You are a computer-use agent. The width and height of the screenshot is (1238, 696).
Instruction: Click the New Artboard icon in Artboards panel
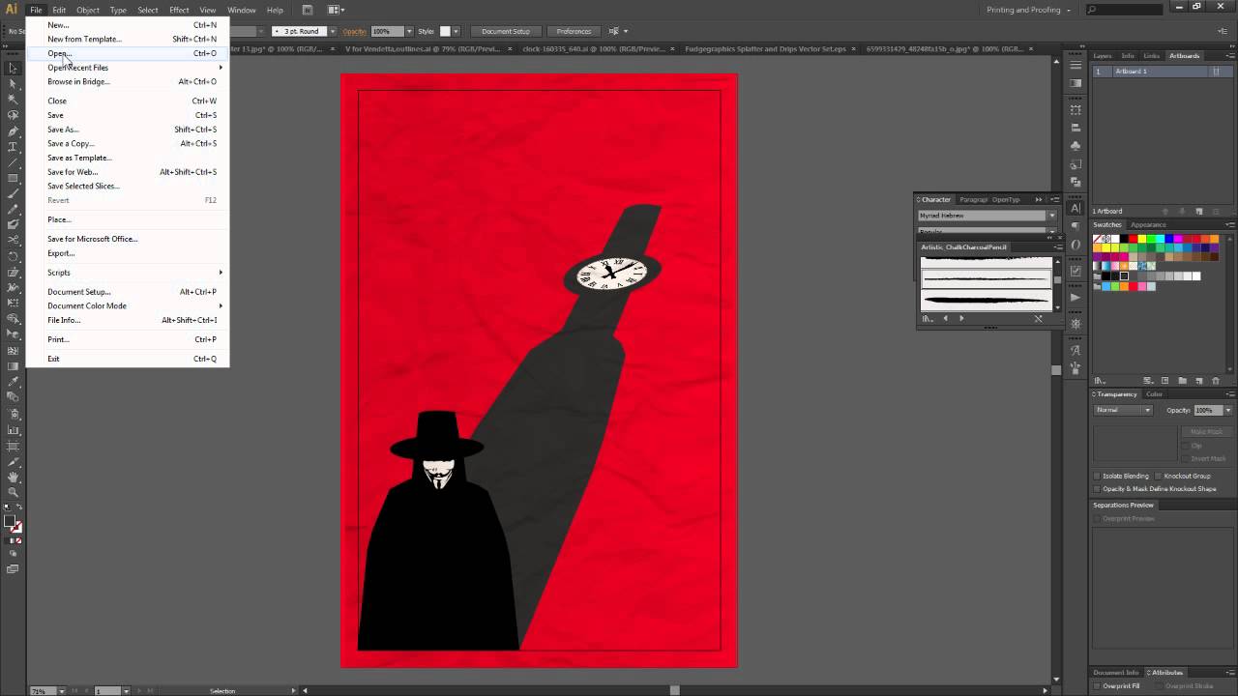1198,212
